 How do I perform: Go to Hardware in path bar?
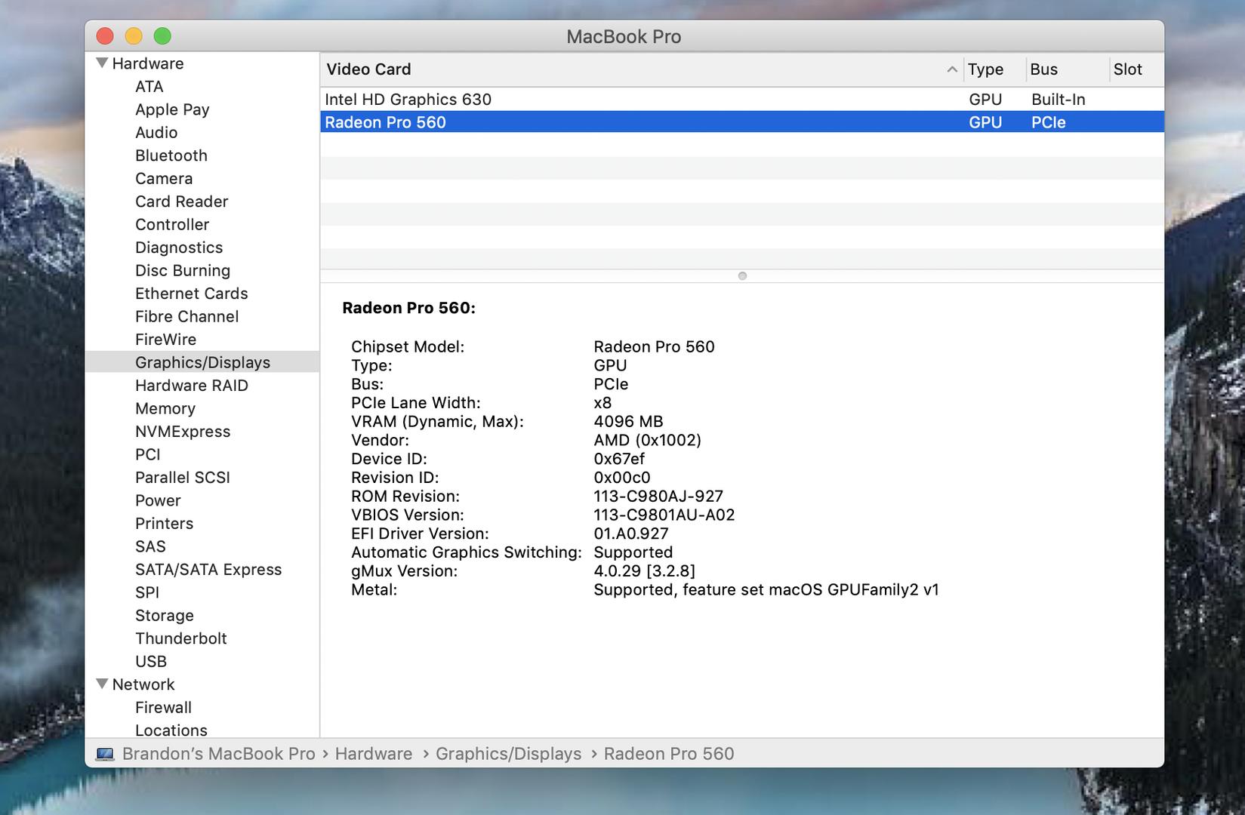(x=373, y=754)
